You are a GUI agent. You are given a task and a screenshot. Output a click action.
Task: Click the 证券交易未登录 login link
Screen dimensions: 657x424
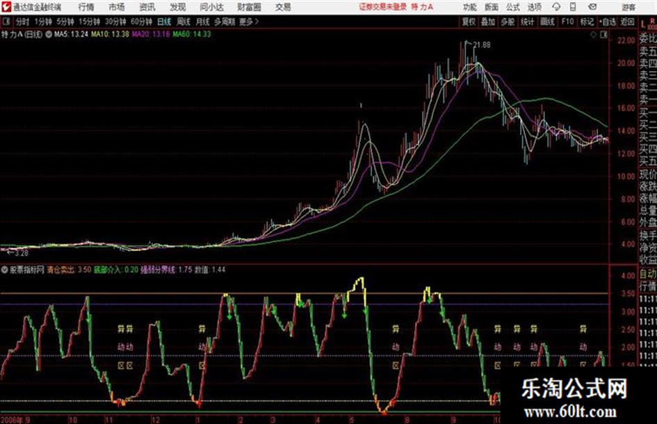click(383, 7)
